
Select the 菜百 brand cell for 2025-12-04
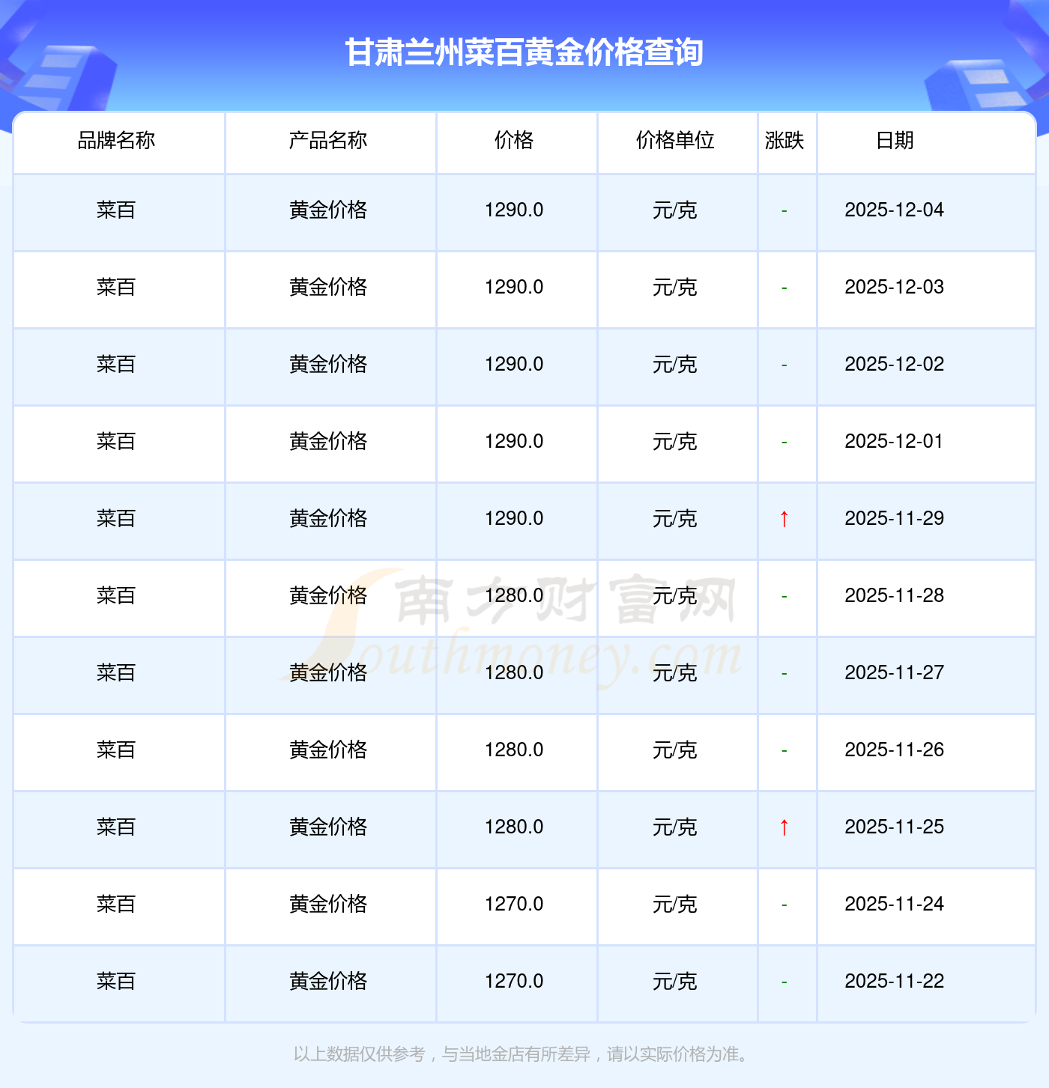click(x=116, y=210)
